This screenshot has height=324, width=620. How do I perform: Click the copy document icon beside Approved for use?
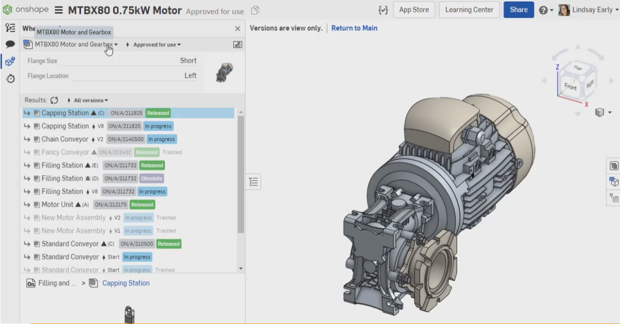click(255, 10)
